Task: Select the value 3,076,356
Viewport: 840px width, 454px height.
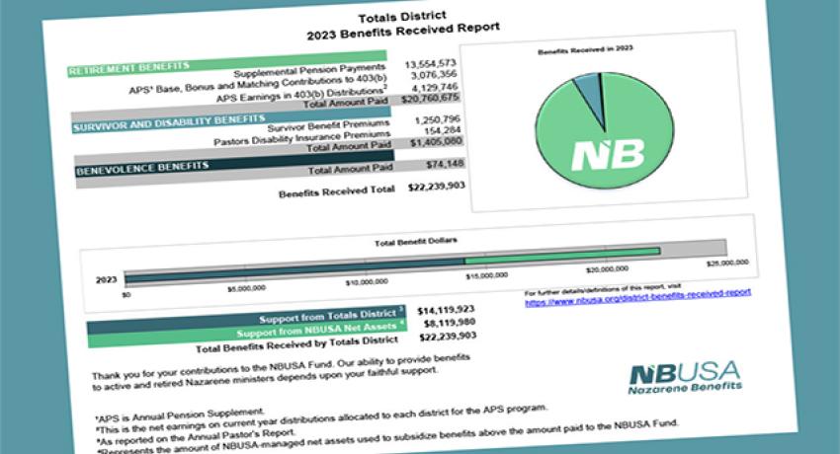Action: click(434, 75)
